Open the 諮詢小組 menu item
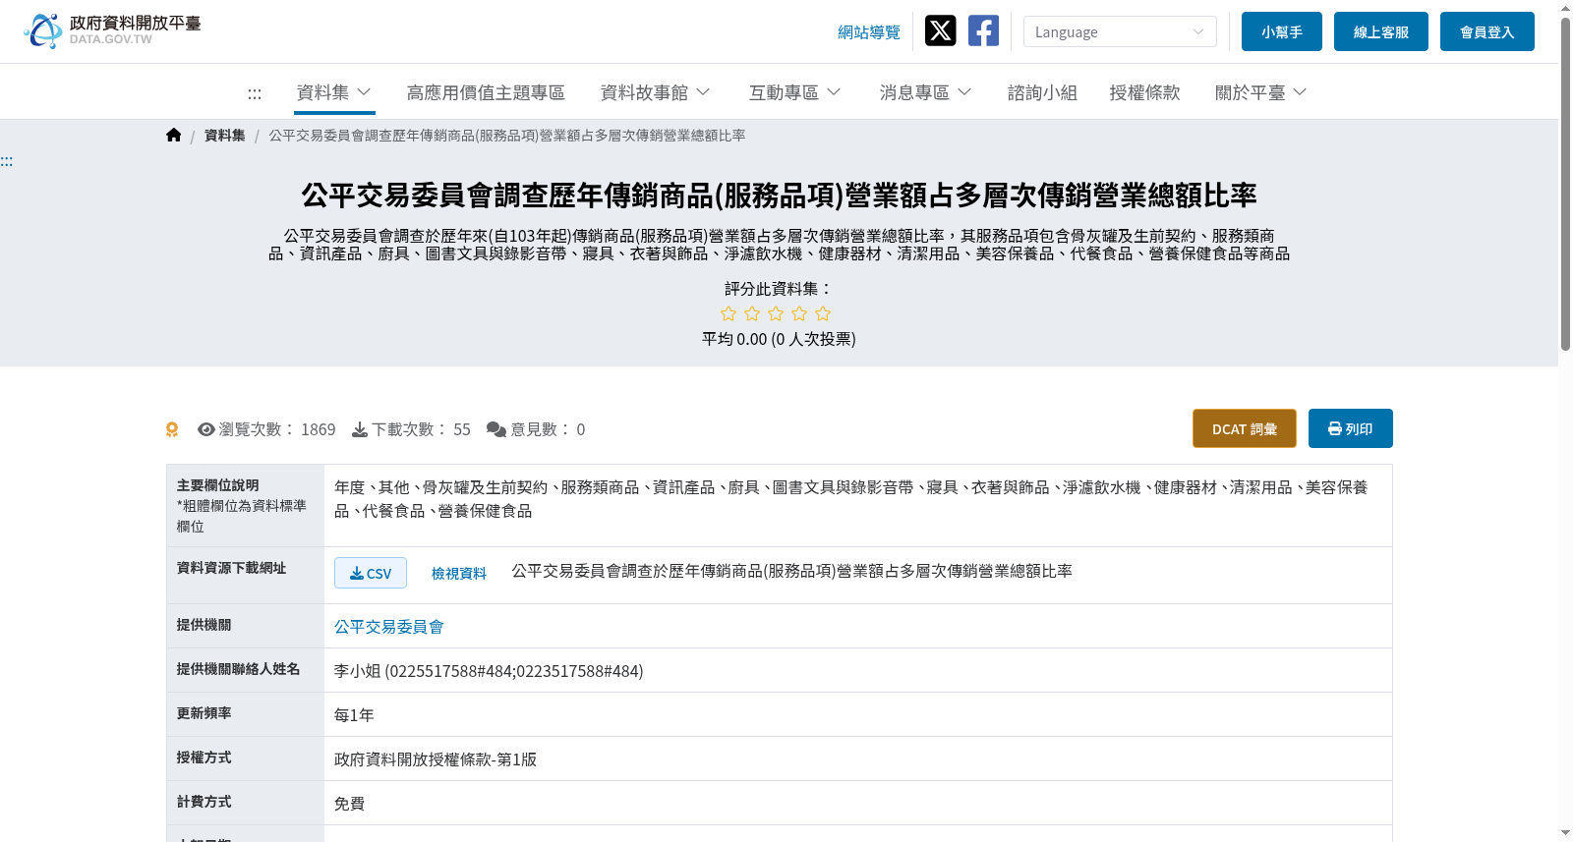 pyautogui.click(x=1042, y=92)
